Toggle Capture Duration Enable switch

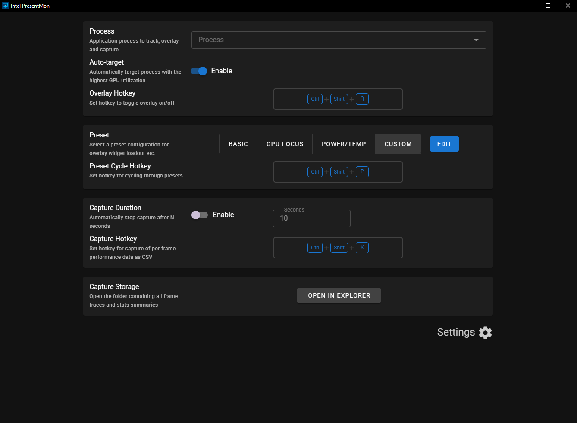click(200, 215)
